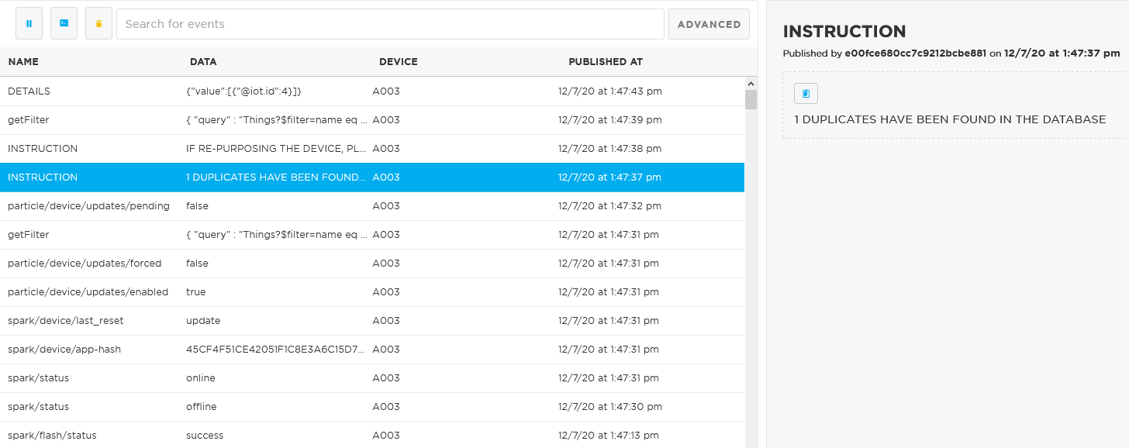Viewport: 1129px width, 448px height.
Task: Select particle/device/updates/enabled event
Action: click(x=372, y=292)
